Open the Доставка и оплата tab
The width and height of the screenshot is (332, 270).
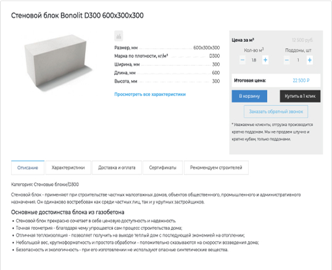click(x=117, y=168)
